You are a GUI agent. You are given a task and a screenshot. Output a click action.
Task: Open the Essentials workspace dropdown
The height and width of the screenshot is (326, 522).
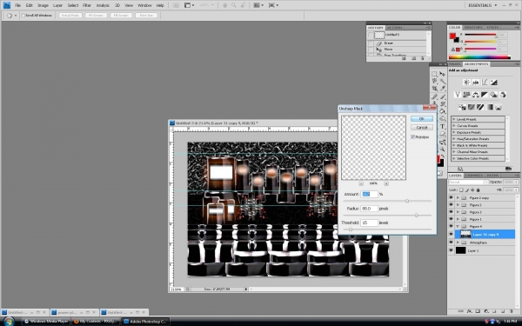pos(482,5)
